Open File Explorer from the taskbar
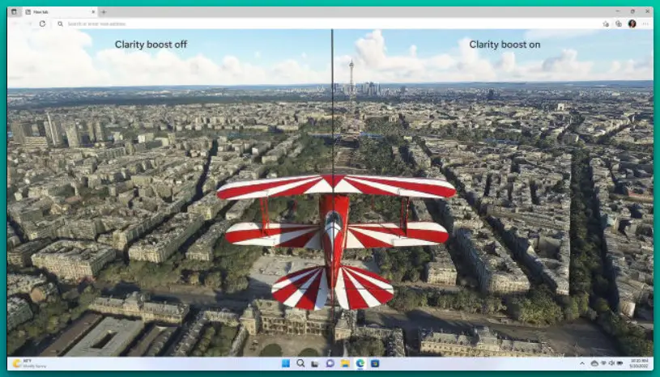The height and width of the screenshot is (377, 660). coord(345,363)
